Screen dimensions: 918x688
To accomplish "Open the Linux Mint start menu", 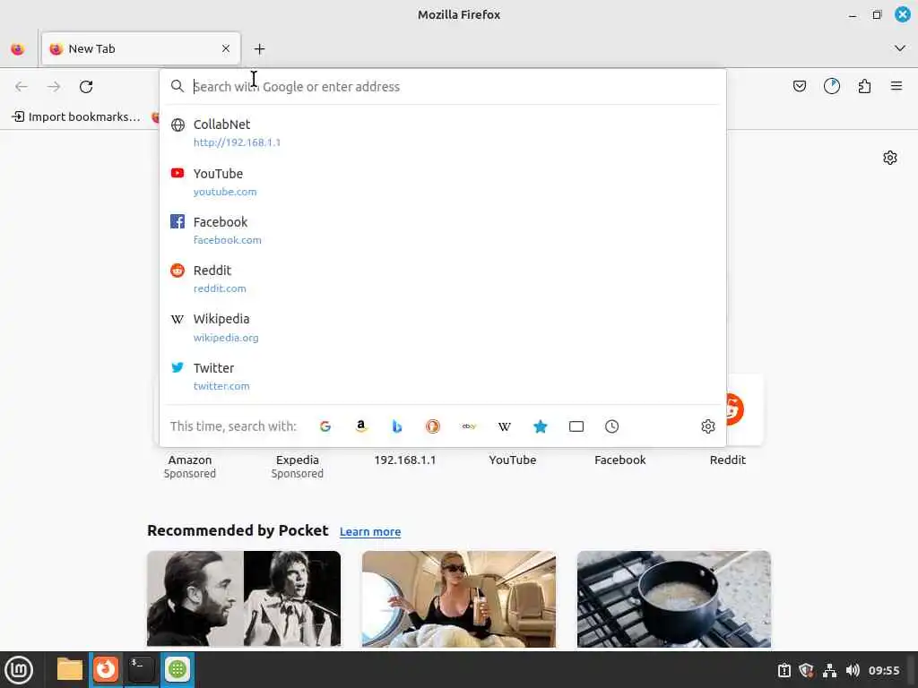I will [x=19, y=670].
